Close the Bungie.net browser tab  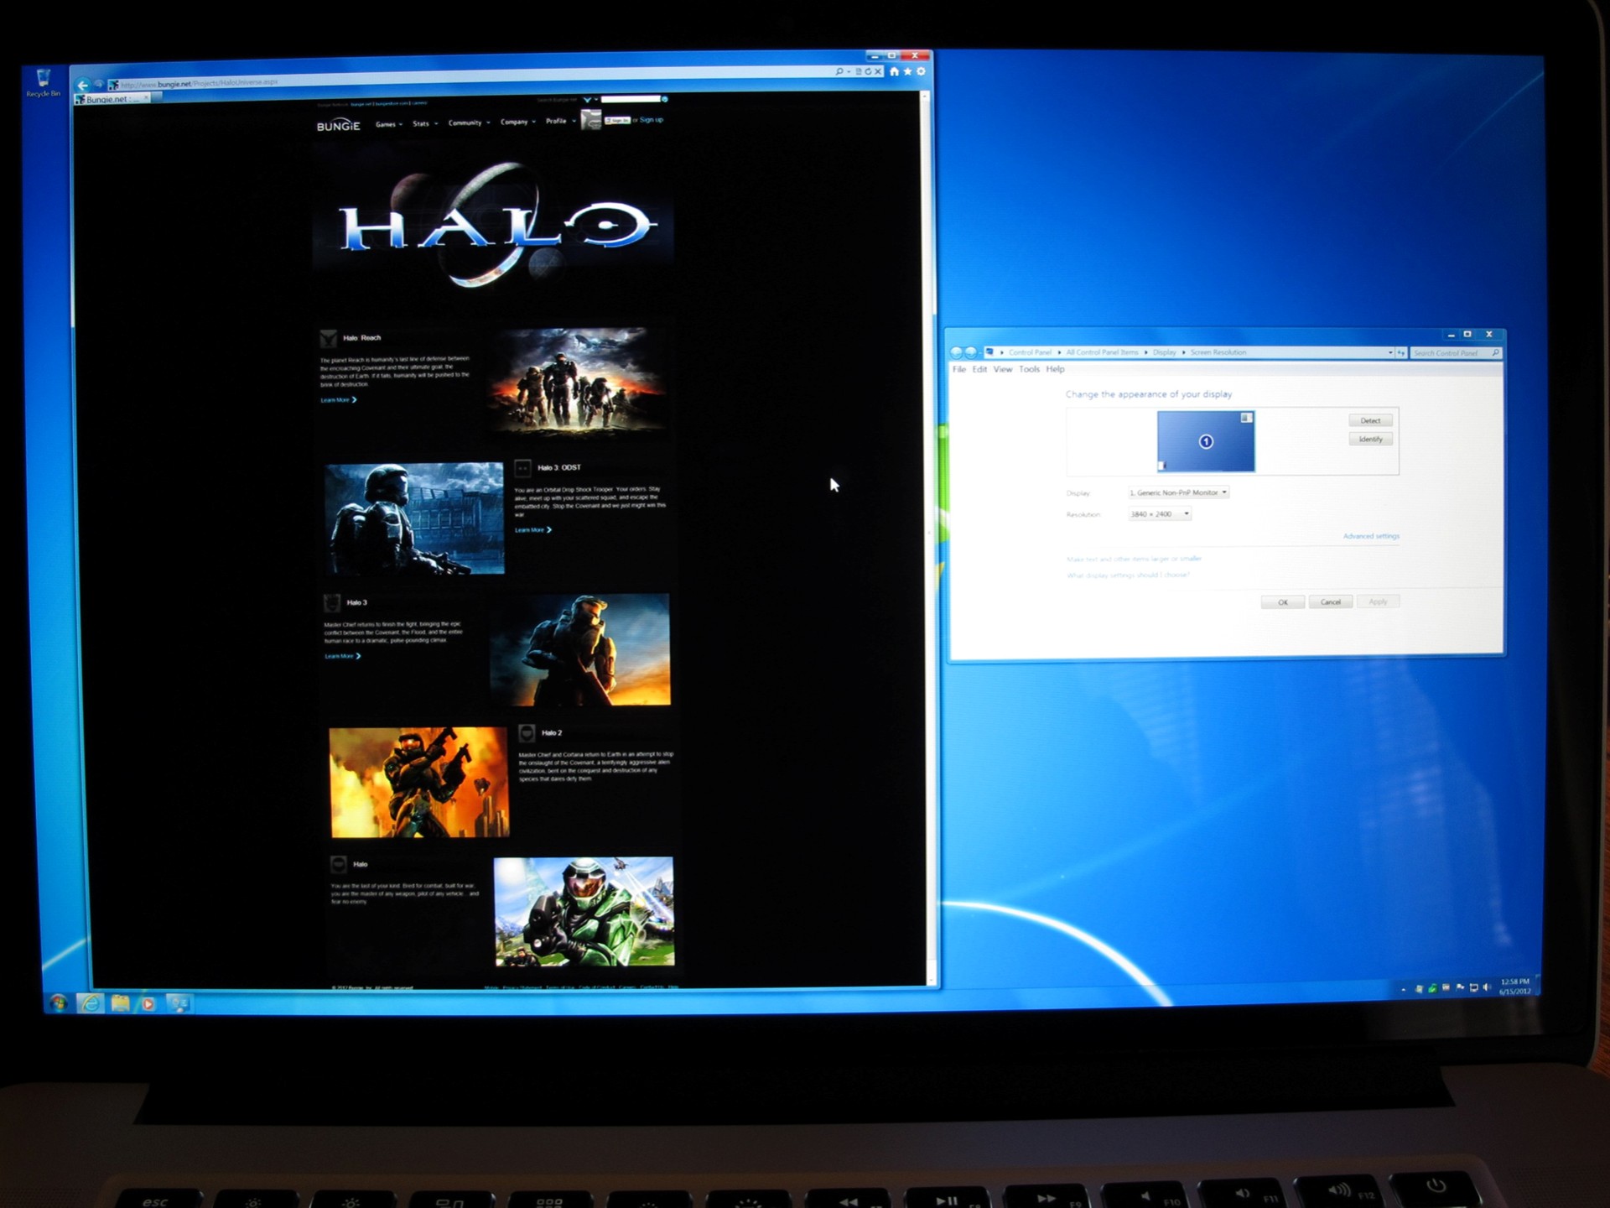point(146,98)
